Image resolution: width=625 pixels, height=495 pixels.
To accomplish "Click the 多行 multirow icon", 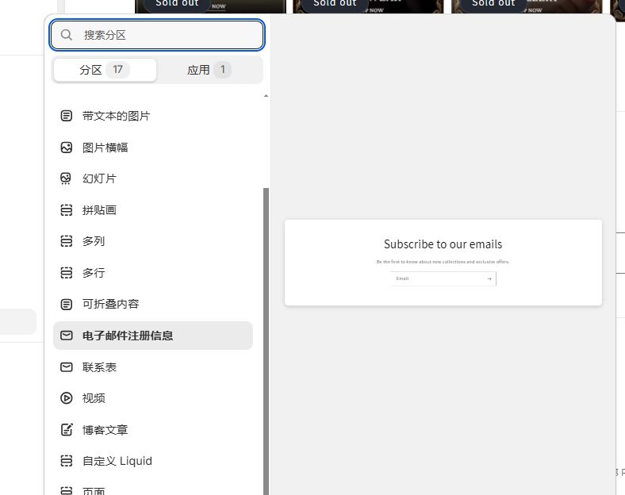I will (x=66, y=273).
